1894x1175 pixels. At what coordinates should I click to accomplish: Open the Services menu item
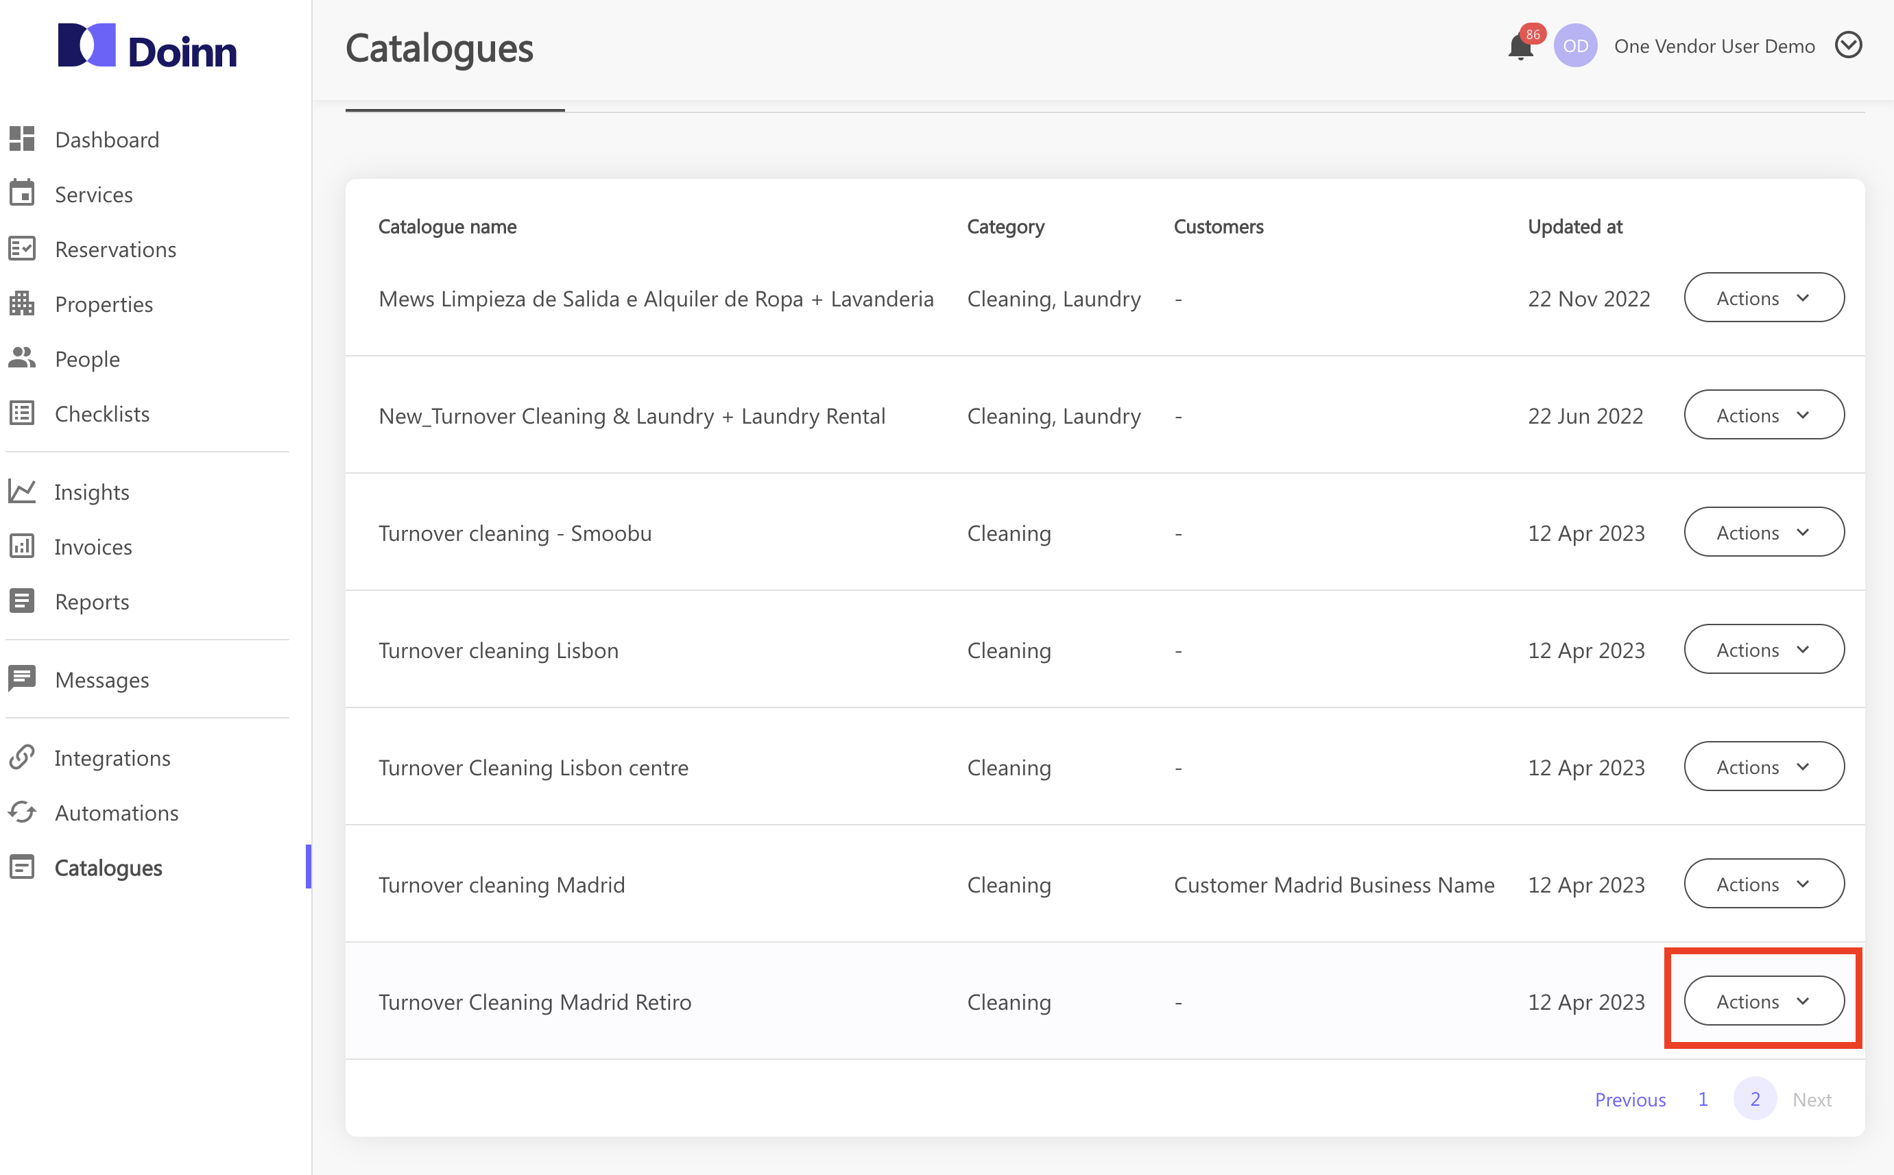[93, 194]
